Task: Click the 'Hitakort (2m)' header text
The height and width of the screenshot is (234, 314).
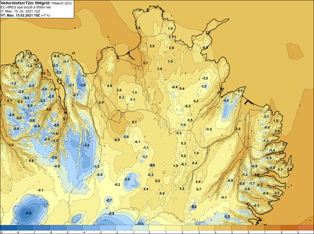Action: click(x=62, y=3)
